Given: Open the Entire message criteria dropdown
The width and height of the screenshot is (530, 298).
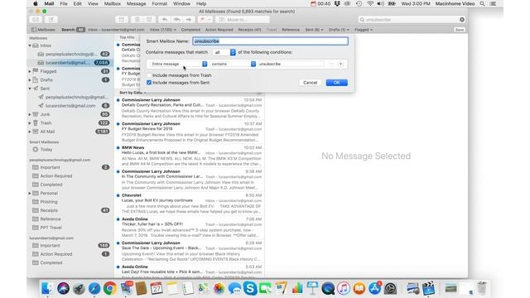Looking at the screenshot, I should pos(179,64).
